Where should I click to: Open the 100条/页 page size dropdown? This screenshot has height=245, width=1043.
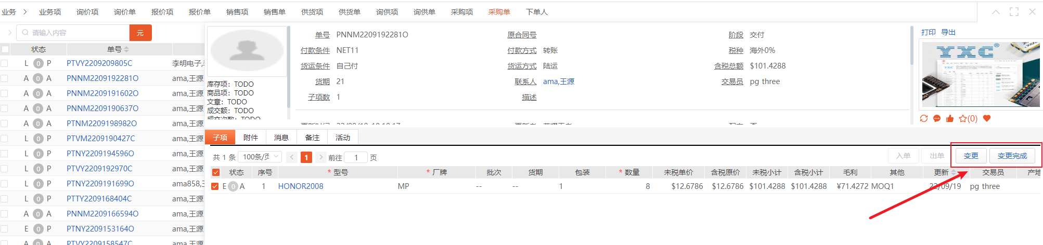pos(261,157)
